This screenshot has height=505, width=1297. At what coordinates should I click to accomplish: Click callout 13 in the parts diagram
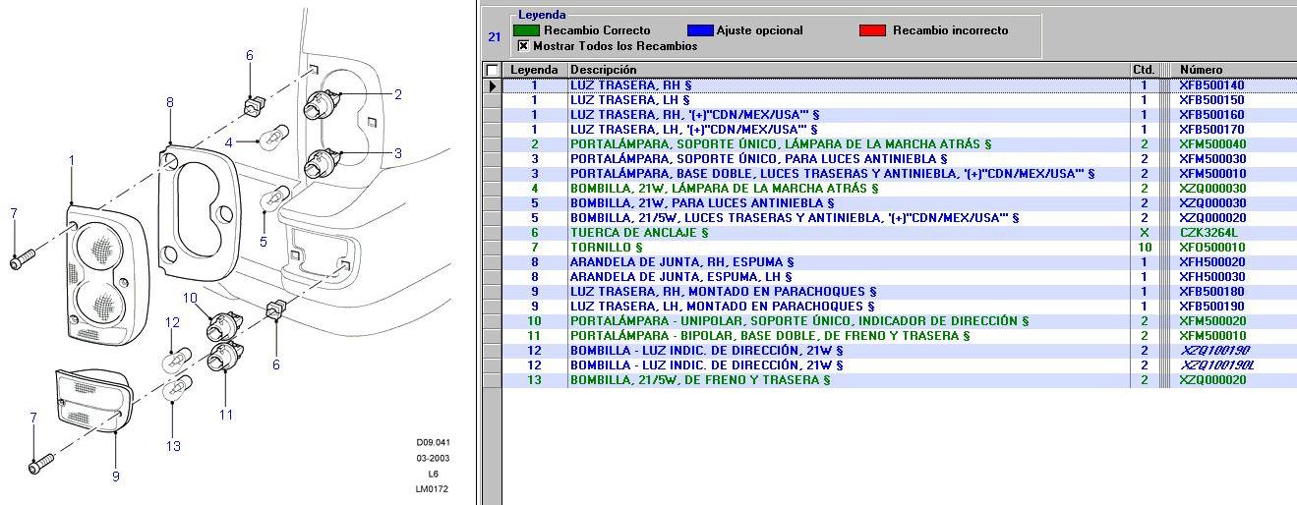click(173, 447)
